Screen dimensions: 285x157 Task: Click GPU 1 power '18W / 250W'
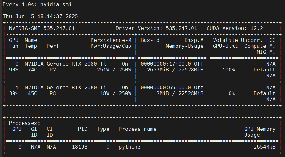116,94
